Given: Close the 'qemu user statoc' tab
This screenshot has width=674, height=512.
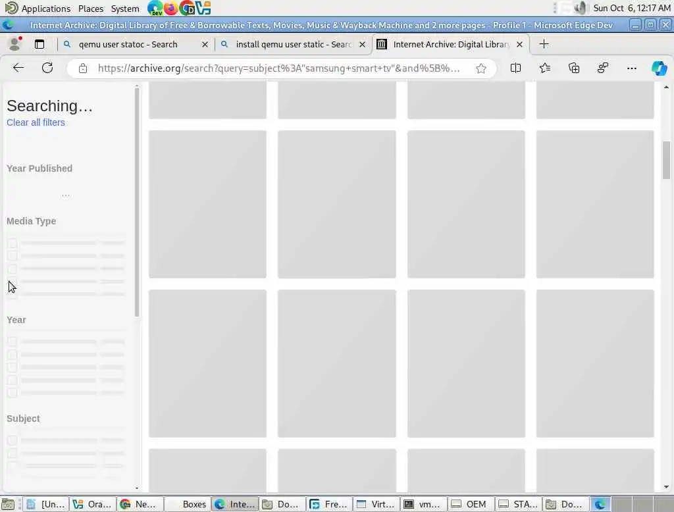Looking at the screenshot, I should click(x=205, y=44).
